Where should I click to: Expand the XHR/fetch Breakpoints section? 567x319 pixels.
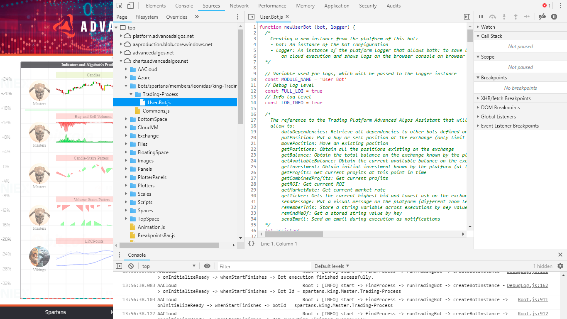tap(506, 98)
